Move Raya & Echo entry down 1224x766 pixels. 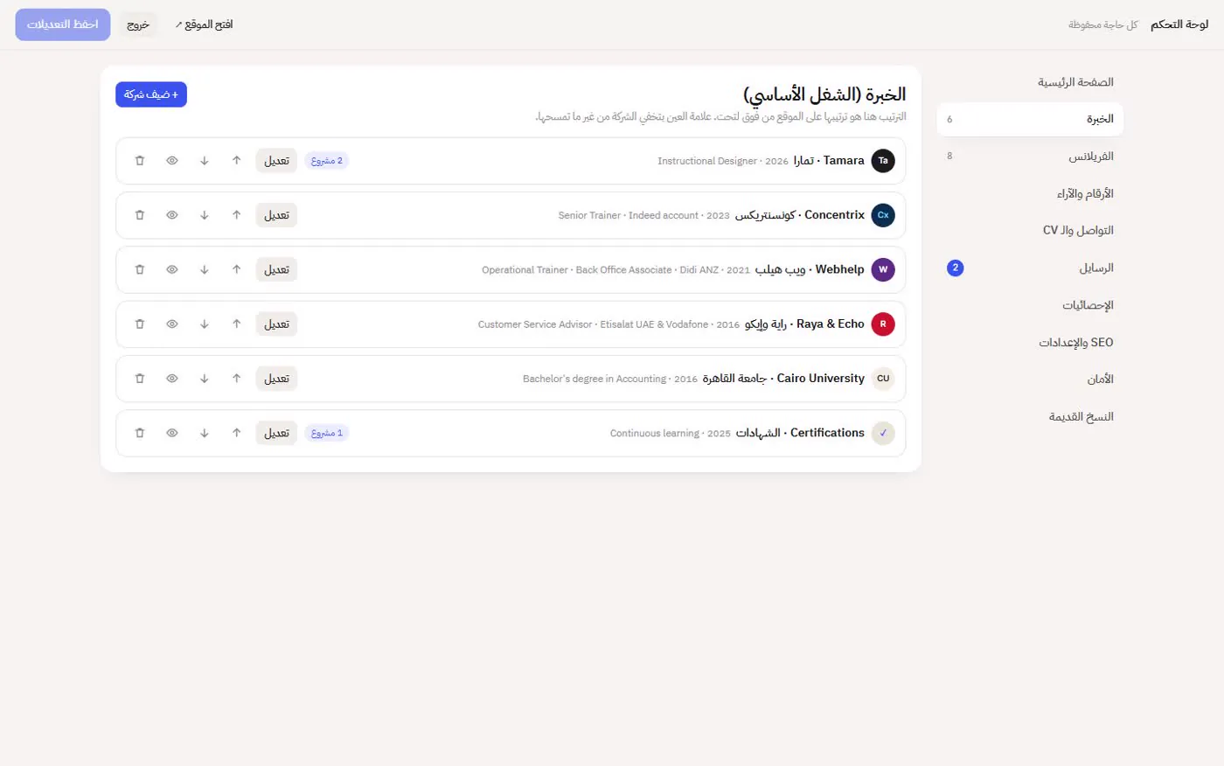coord(205,324)
